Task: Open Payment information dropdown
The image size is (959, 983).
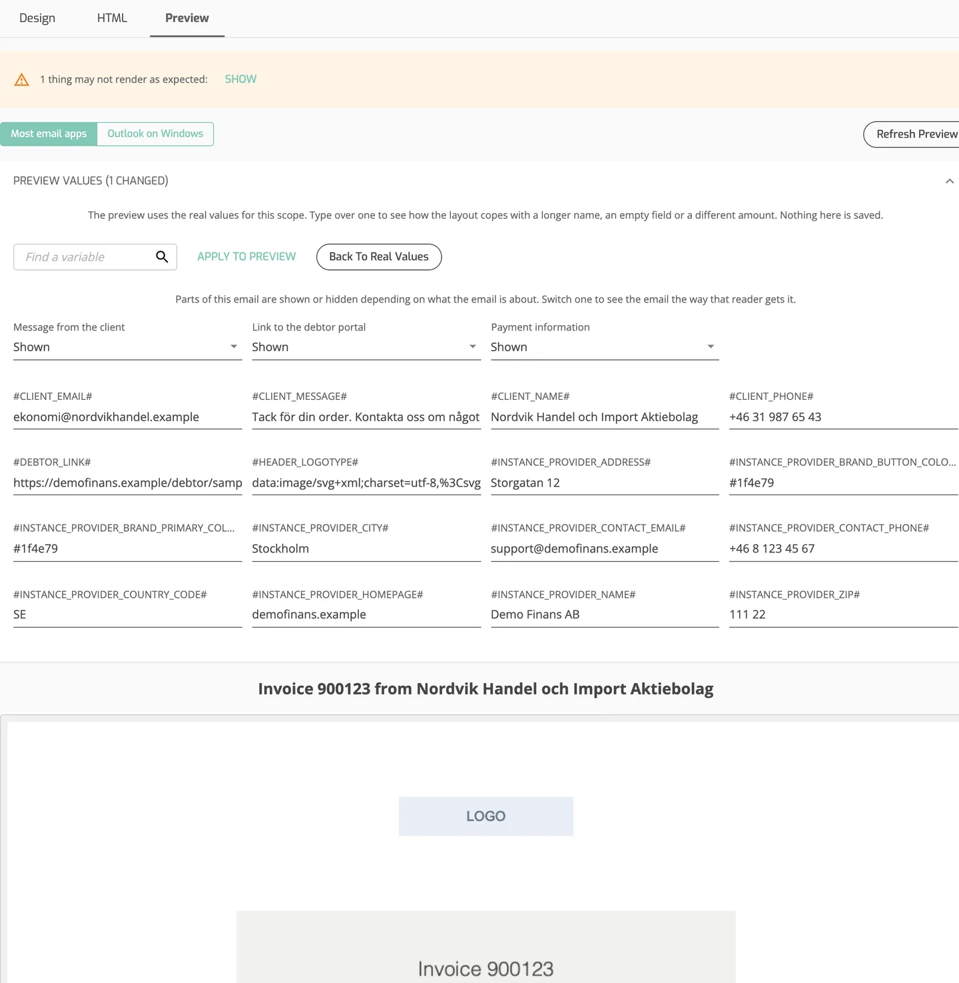Action: click(x=604, y=347)
